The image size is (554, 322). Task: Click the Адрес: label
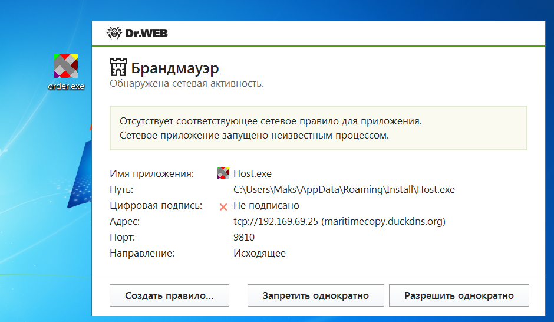click(124, 222)
